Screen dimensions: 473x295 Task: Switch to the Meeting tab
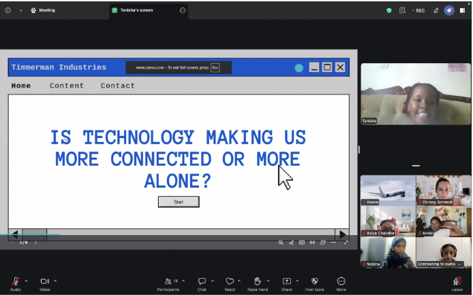point(43,10)
